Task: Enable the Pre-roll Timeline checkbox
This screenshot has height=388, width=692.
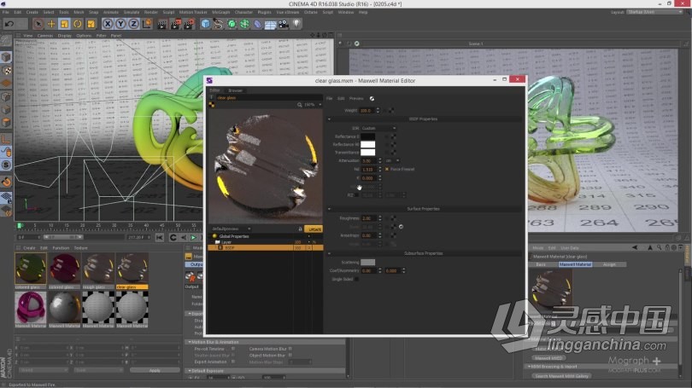Action: pyautogui.click(x=233, y=349)
